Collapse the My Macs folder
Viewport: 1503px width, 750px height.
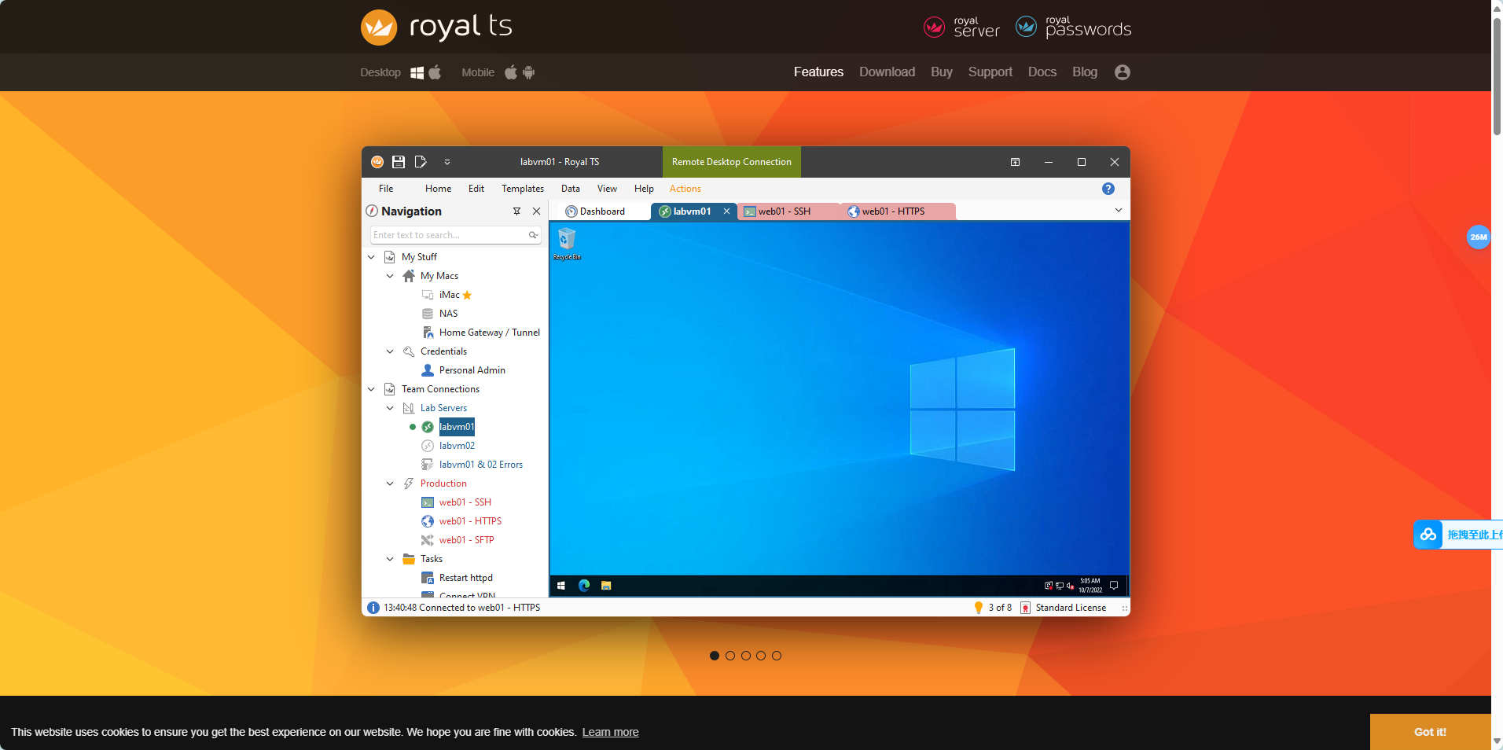point(390,276)
